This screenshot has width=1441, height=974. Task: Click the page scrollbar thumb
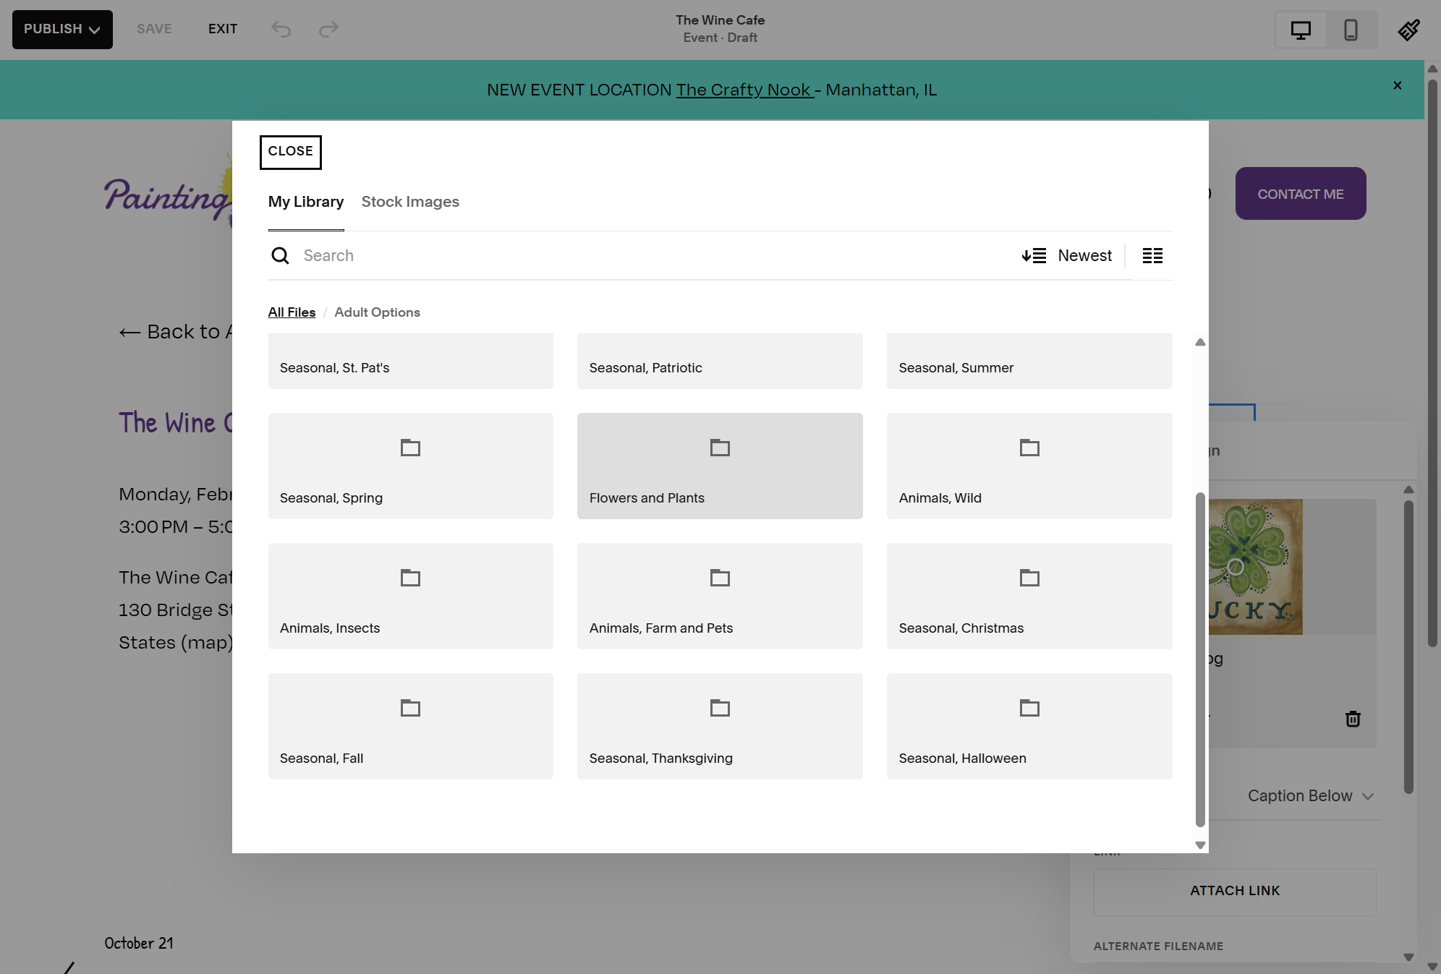tap(1432, 363)
